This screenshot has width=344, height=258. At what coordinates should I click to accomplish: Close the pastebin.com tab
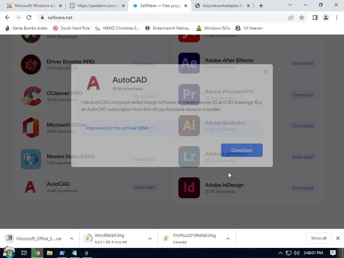(x=123, y=6)
